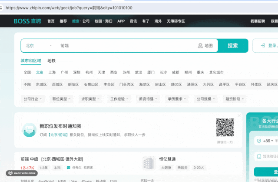
Task: Click the 0-20人 company size tag
Action: tap(199, 168)
